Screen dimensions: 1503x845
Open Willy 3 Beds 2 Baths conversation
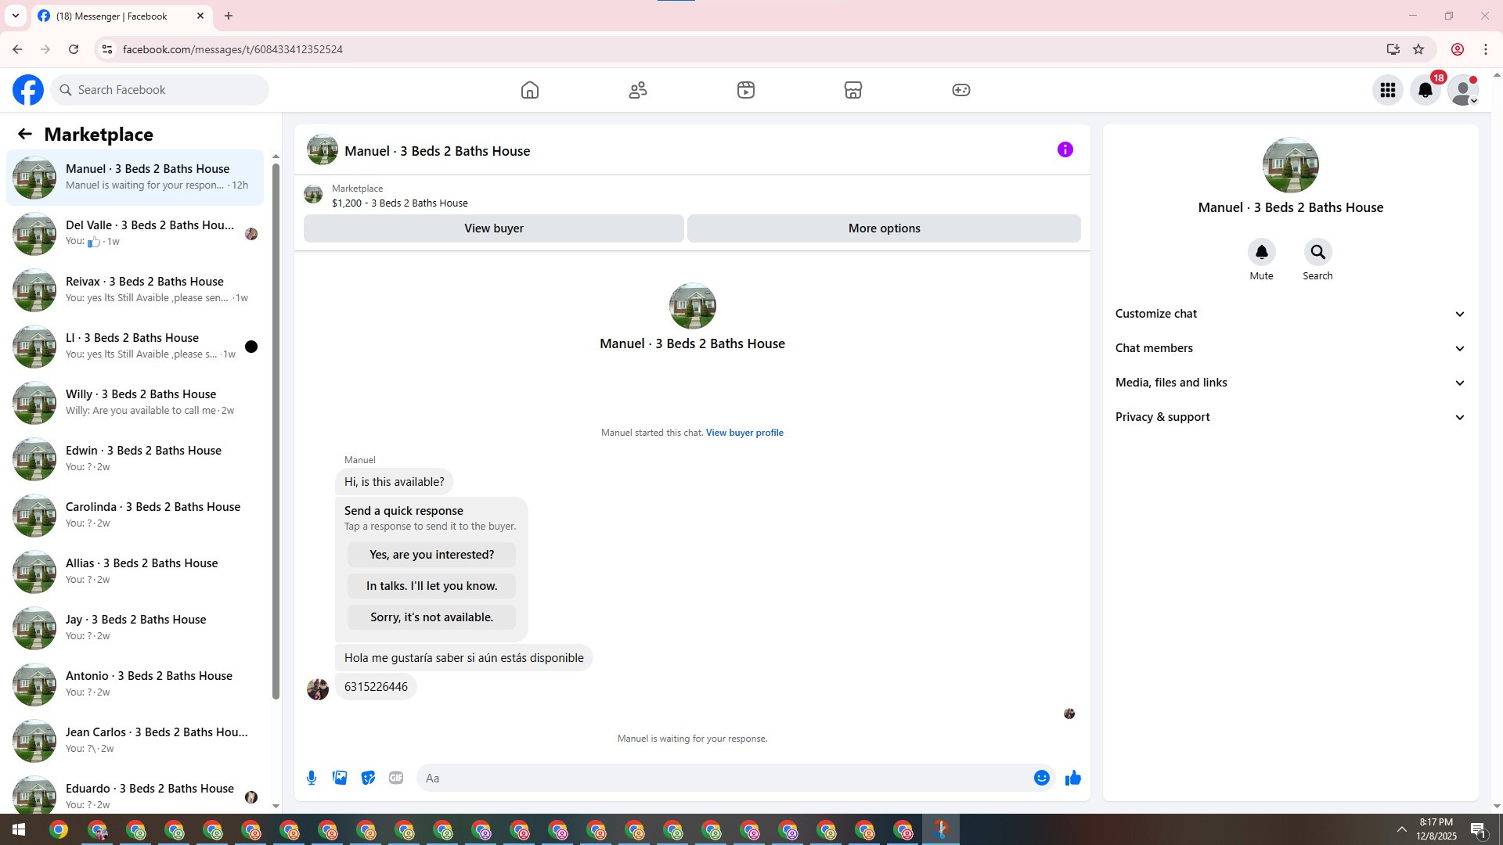coord(135,402)
